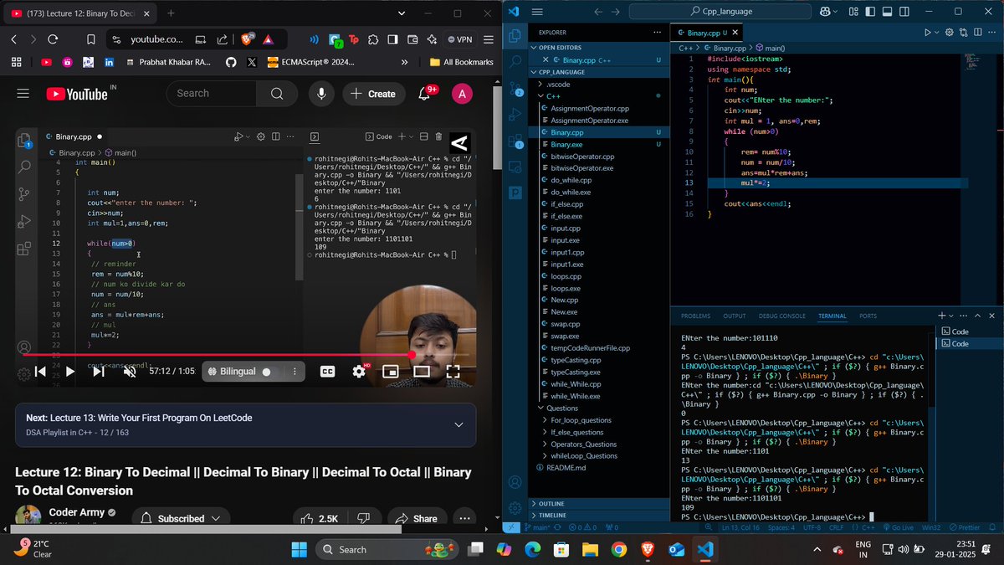
Task: Activate YouTube miniplayer mode
Action: click(x=390, y=372)
